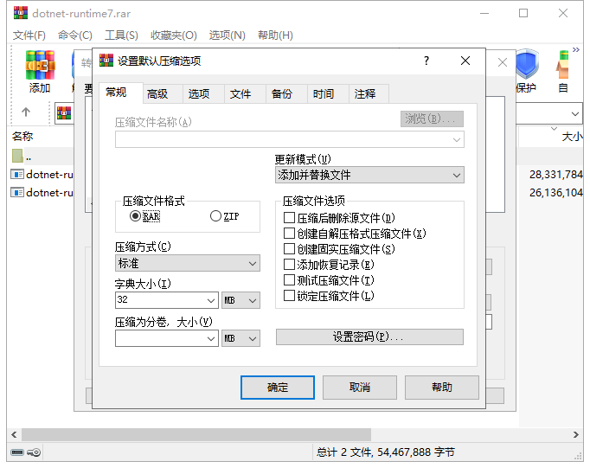Open the 收藏夹(O) menu
This screenshot has height=468, width=590.
click(174, 35)
